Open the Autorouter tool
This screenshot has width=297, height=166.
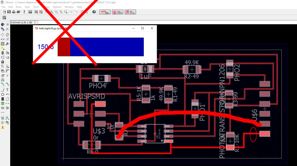[x=7, y=118]
